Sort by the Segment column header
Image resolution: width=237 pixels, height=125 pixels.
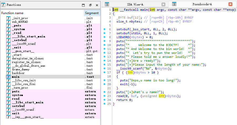pos(92,13)
